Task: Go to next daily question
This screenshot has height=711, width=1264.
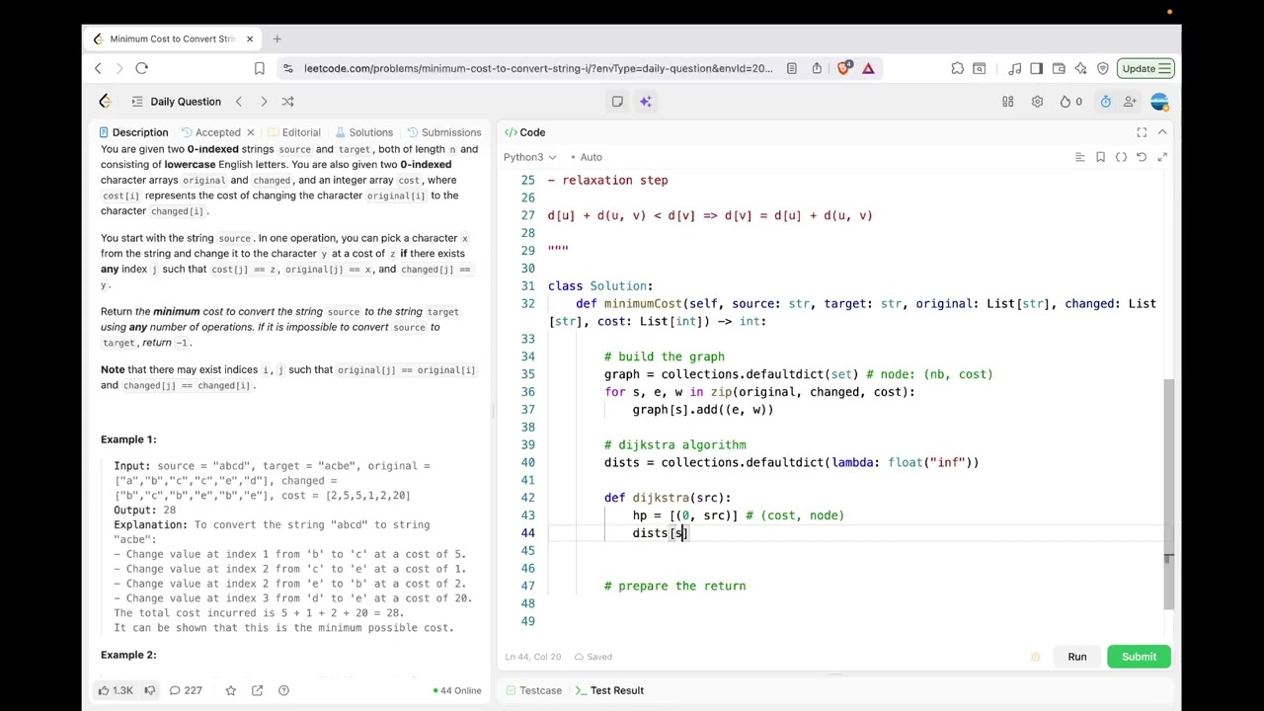Action: coord(264,101)
